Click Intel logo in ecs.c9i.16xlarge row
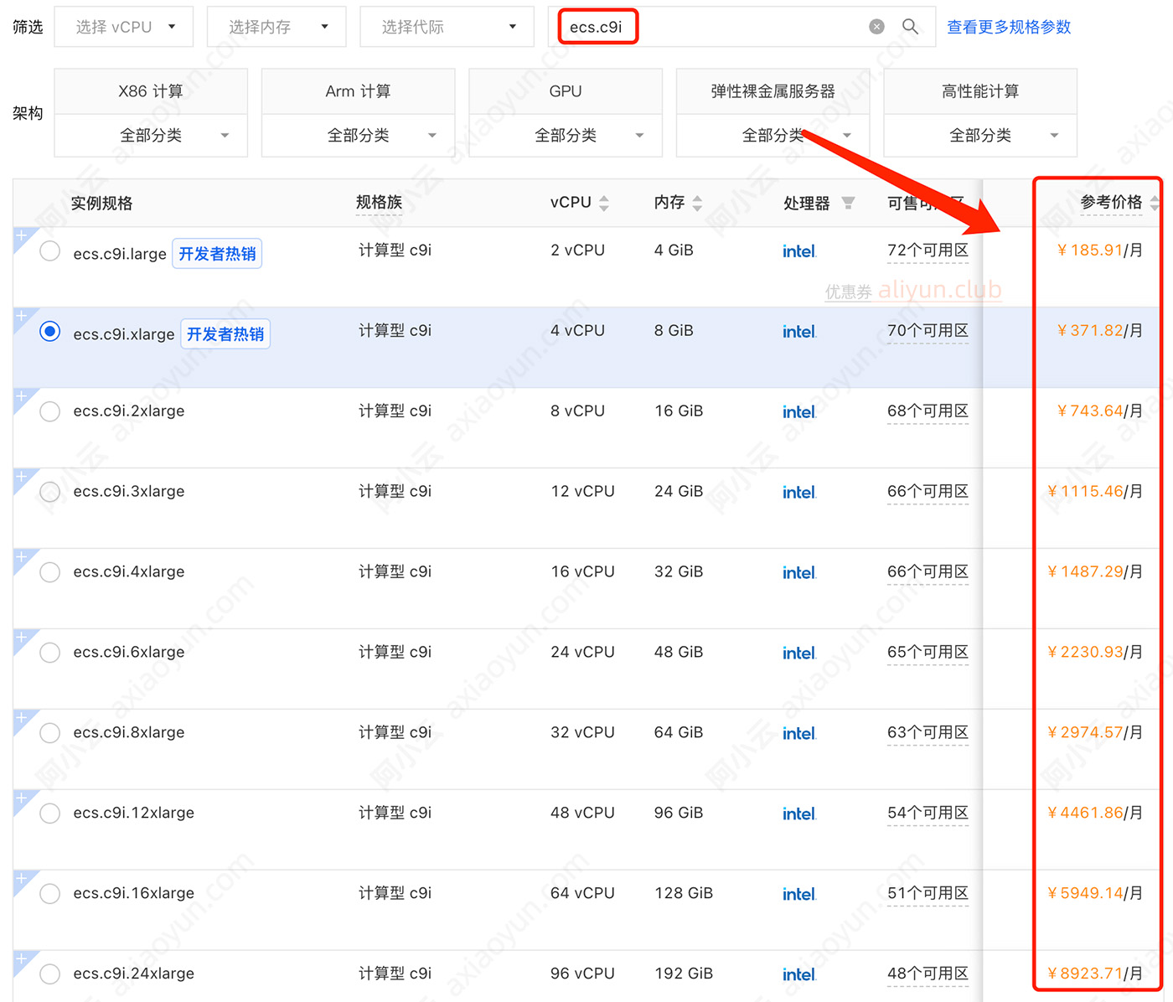1173x1002 pixels. [798, 895]
